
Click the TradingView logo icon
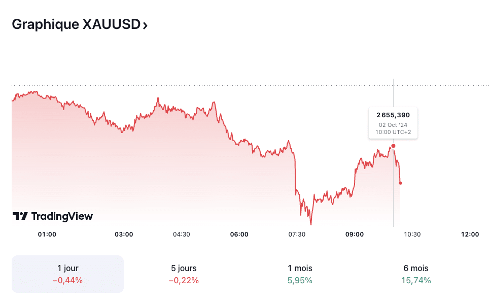[20, 216]
